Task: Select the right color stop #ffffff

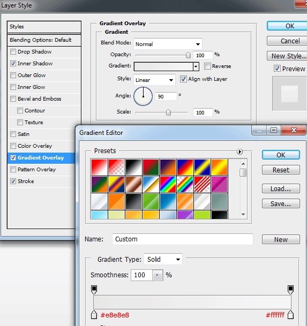Action: 290,315
